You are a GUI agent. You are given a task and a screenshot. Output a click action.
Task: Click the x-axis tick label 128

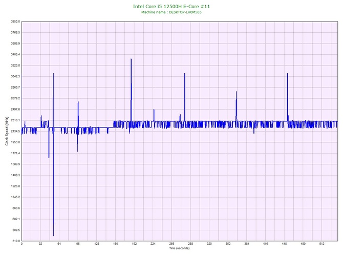click(97, 244)
